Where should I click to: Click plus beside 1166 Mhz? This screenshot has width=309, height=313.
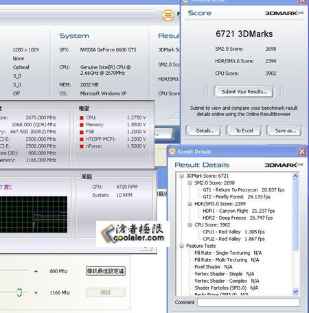(x=36, y=292)
